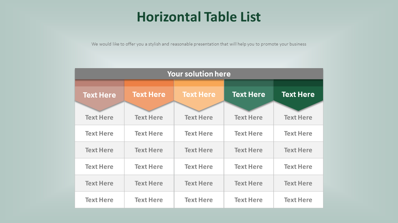Screen dimensions: 398x223
Task: Click the fourth-row cell under the medium green header
Action: click(x=248, y=167)
